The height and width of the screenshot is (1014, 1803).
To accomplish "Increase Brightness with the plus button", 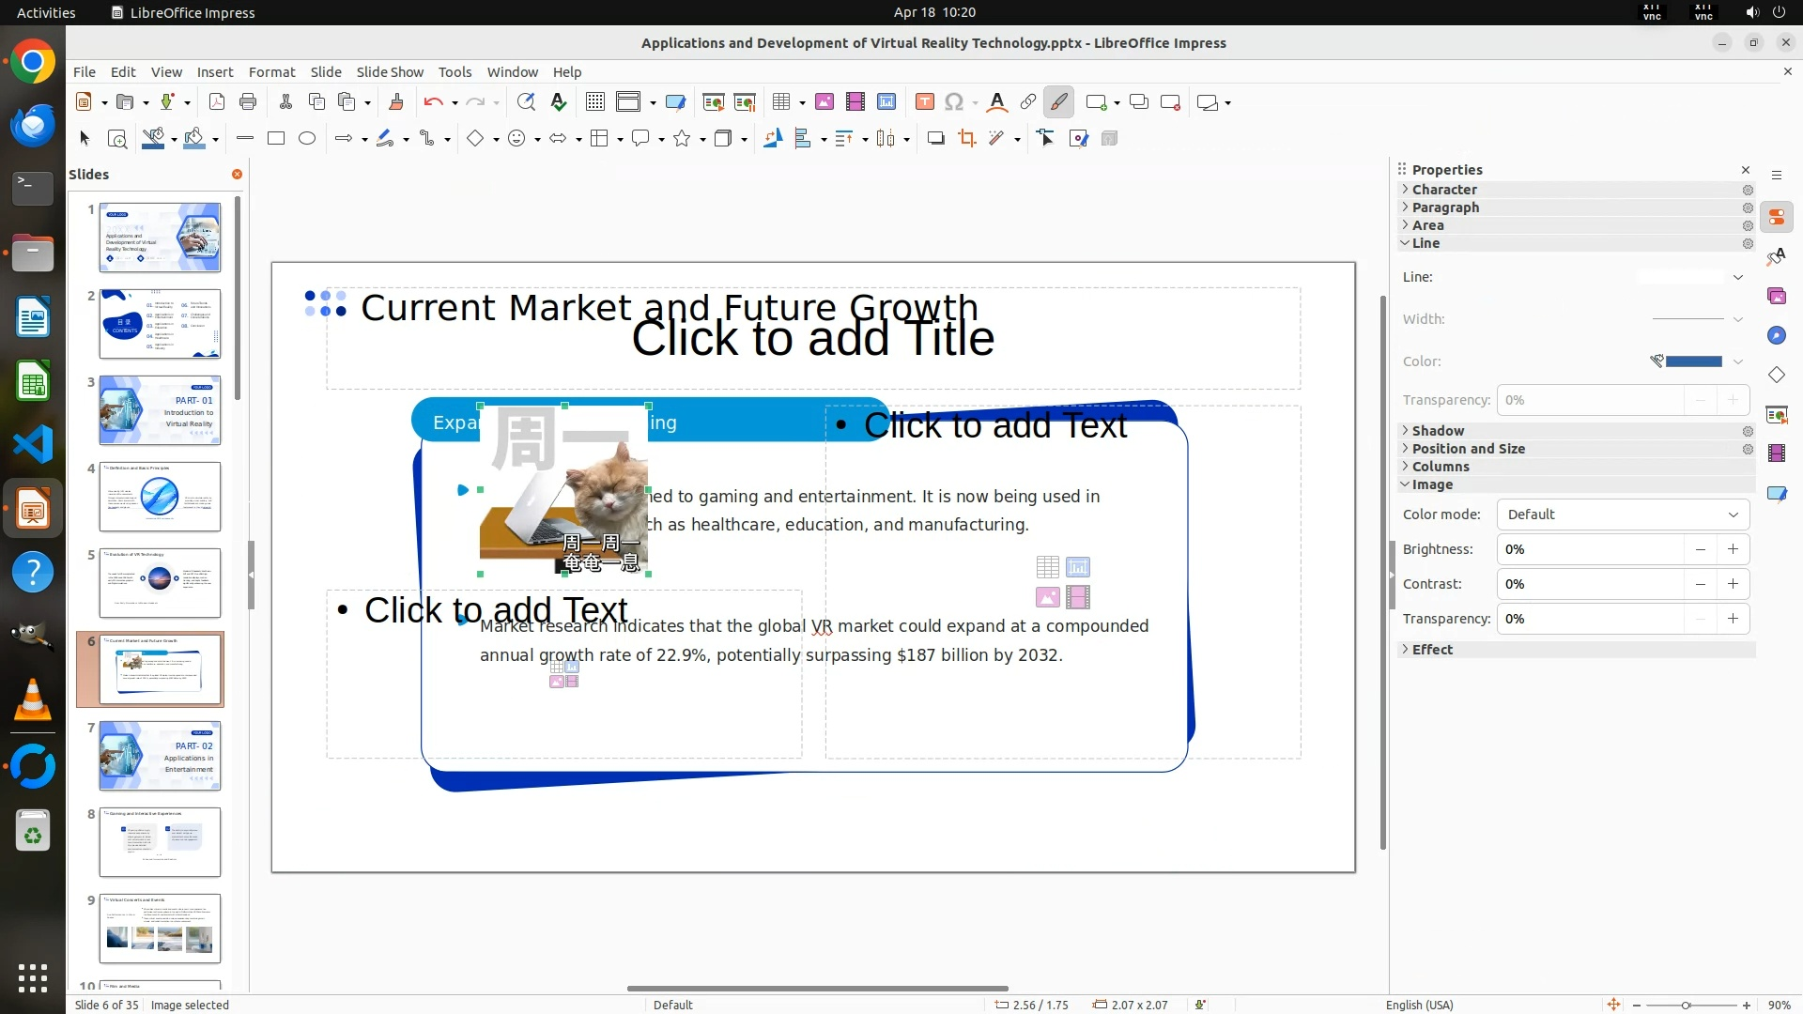I will point(1733,549).
